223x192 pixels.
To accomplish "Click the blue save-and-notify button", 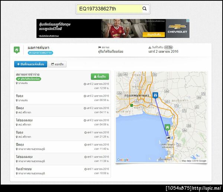I will coord(30,64).
